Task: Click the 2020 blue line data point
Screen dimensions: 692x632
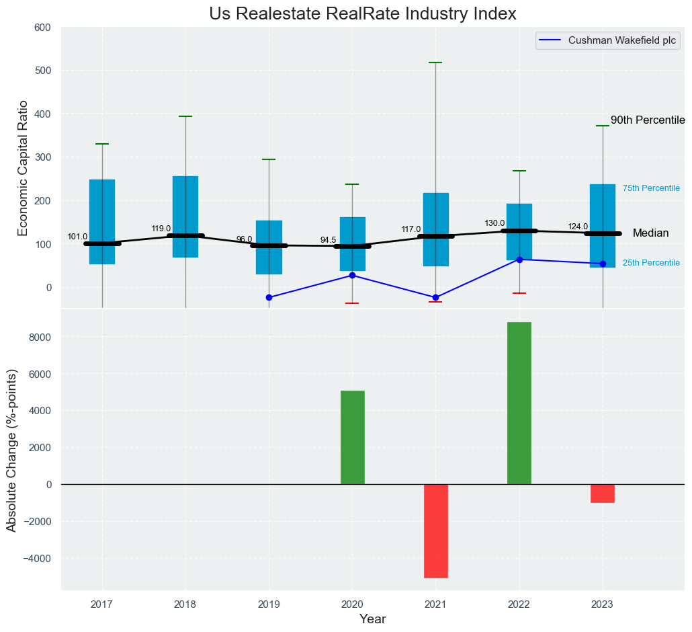Action: 352,275
